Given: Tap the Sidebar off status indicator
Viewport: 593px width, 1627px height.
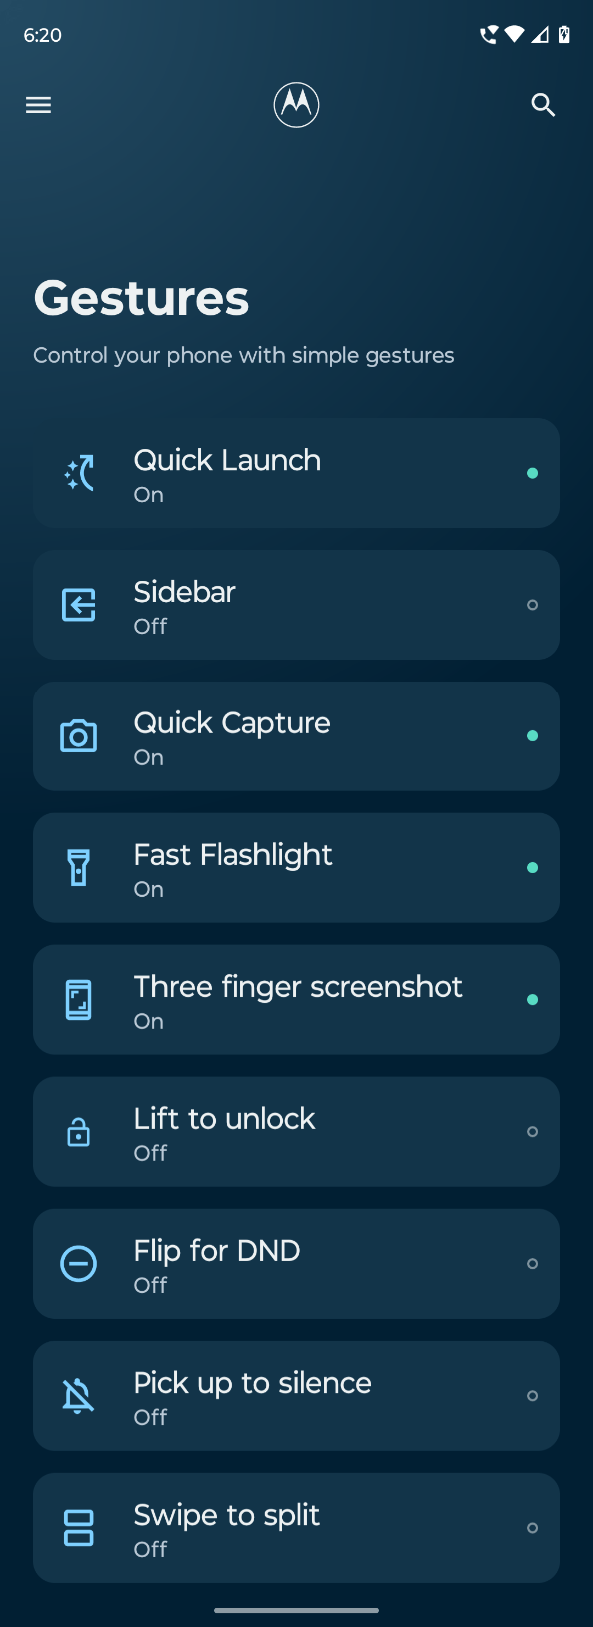Looking at the screenshot, I should [533, 605].
